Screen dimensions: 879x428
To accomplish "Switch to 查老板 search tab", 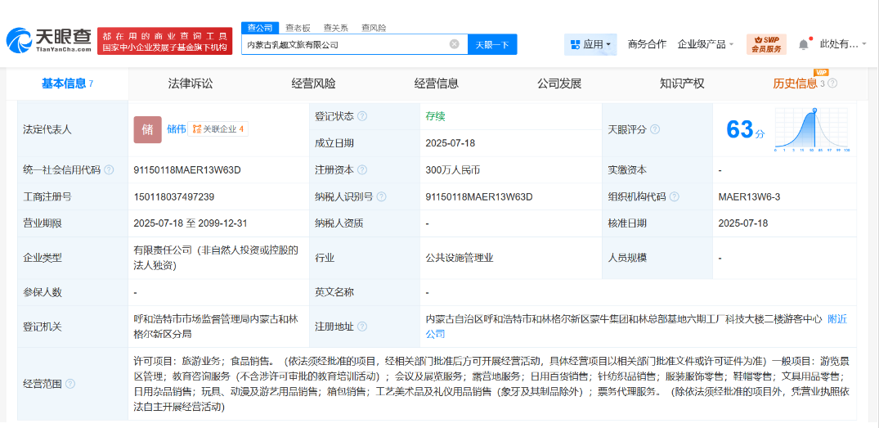I will click(x=298, y=28).
